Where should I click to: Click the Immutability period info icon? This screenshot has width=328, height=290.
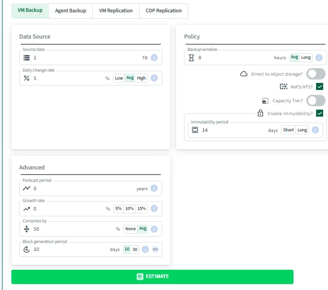click(315, 130)
